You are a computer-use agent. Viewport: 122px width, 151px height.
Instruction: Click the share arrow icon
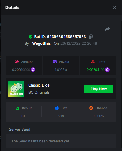pos(108,29)
